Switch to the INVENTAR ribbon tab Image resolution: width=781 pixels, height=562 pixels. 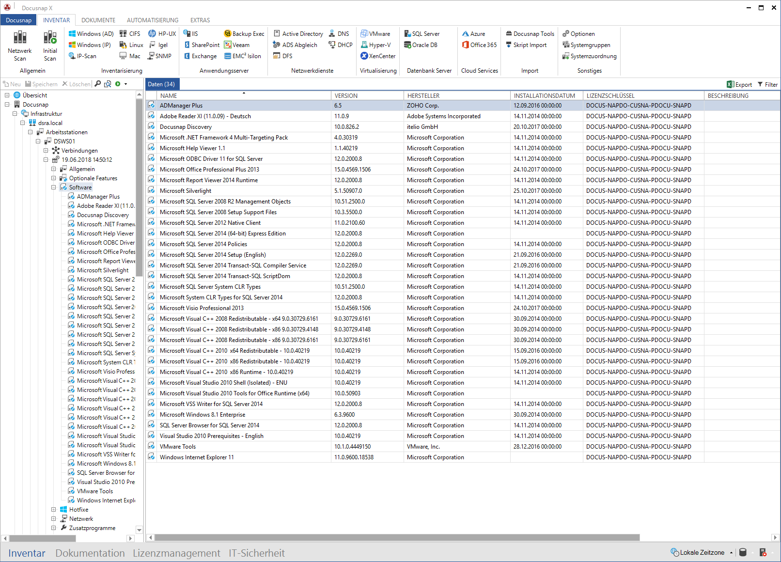click(x=56, y=20)
